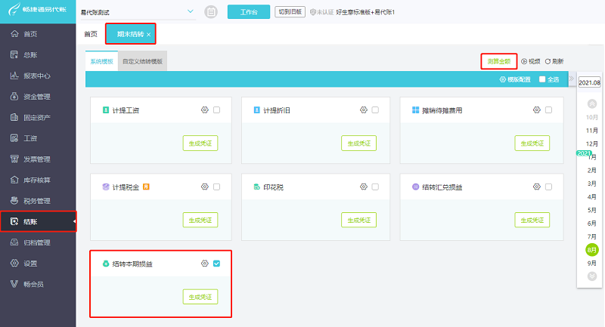This screenshot has height=327, width=605.
Task: Open 结账 menu in sidebar
Action: tap(39, 221)
